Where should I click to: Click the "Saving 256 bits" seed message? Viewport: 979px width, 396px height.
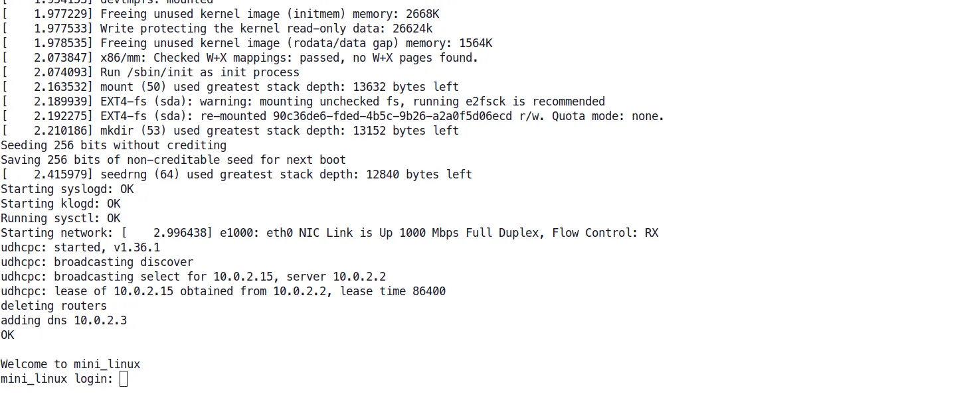click(173, 160)
